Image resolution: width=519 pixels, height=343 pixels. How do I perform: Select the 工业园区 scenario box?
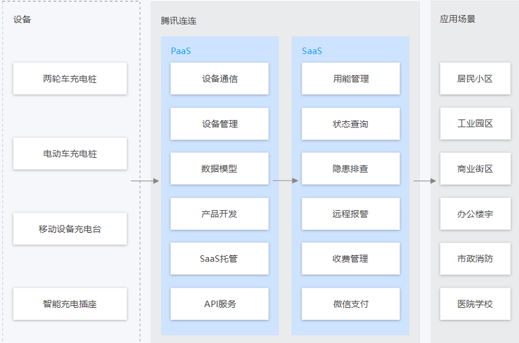point(475,124)
